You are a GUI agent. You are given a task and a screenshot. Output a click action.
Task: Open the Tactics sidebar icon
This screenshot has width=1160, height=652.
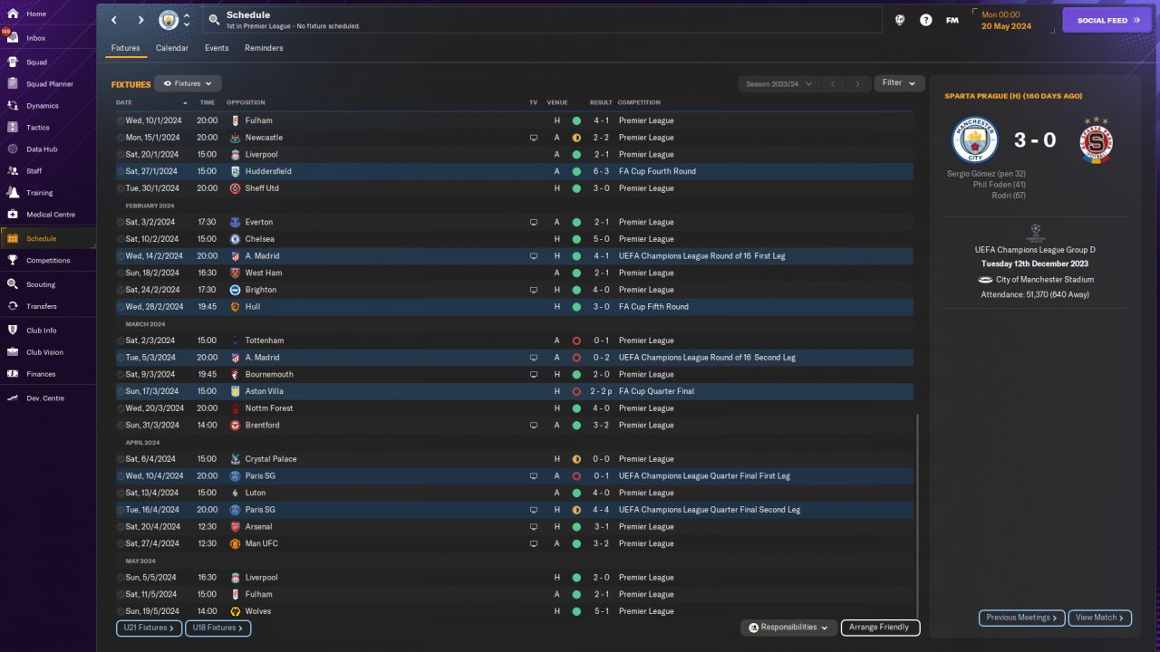13,128
